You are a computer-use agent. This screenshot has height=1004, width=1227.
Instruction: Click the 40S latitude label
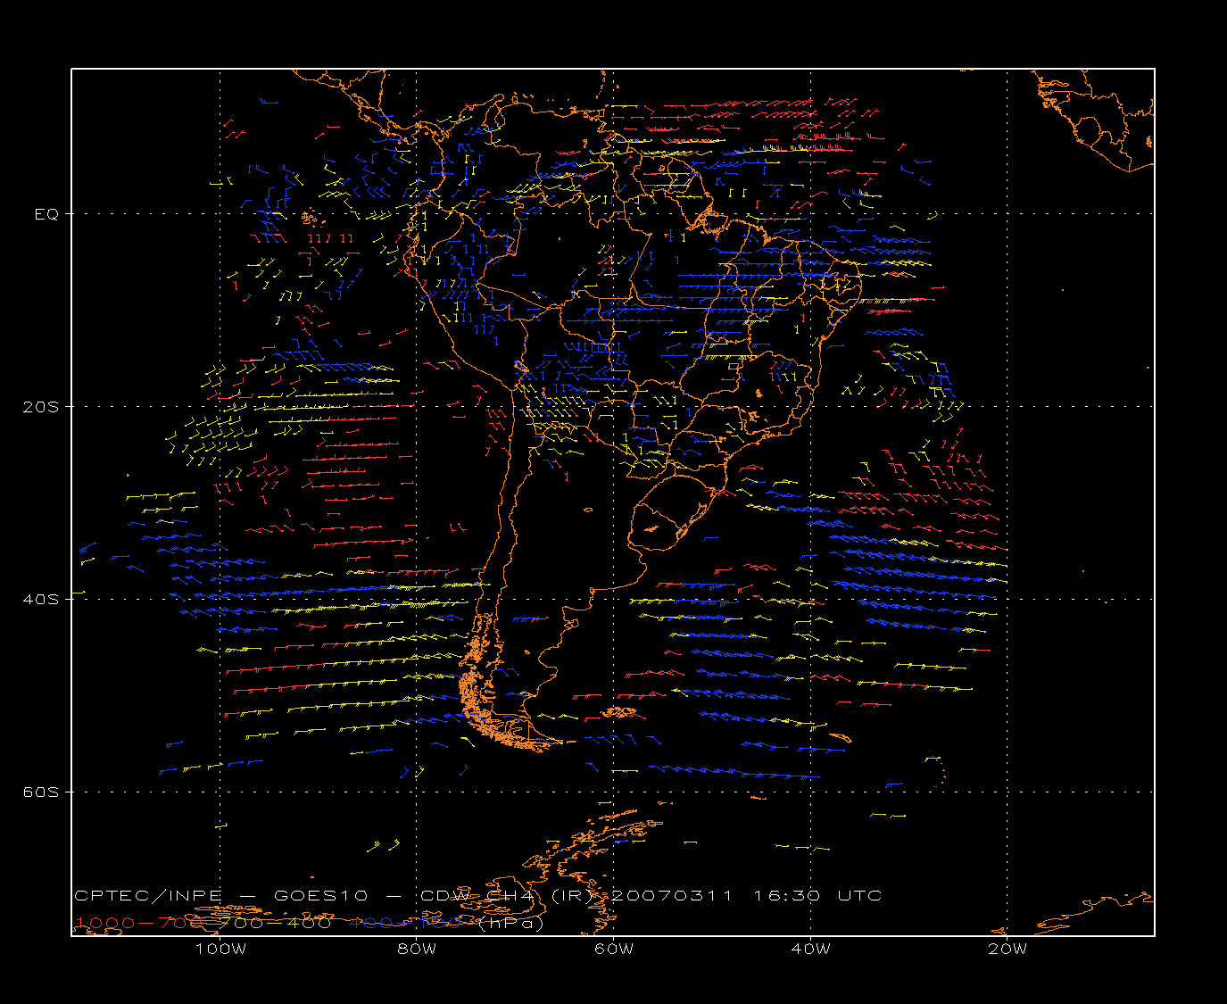tap(40, 600)
